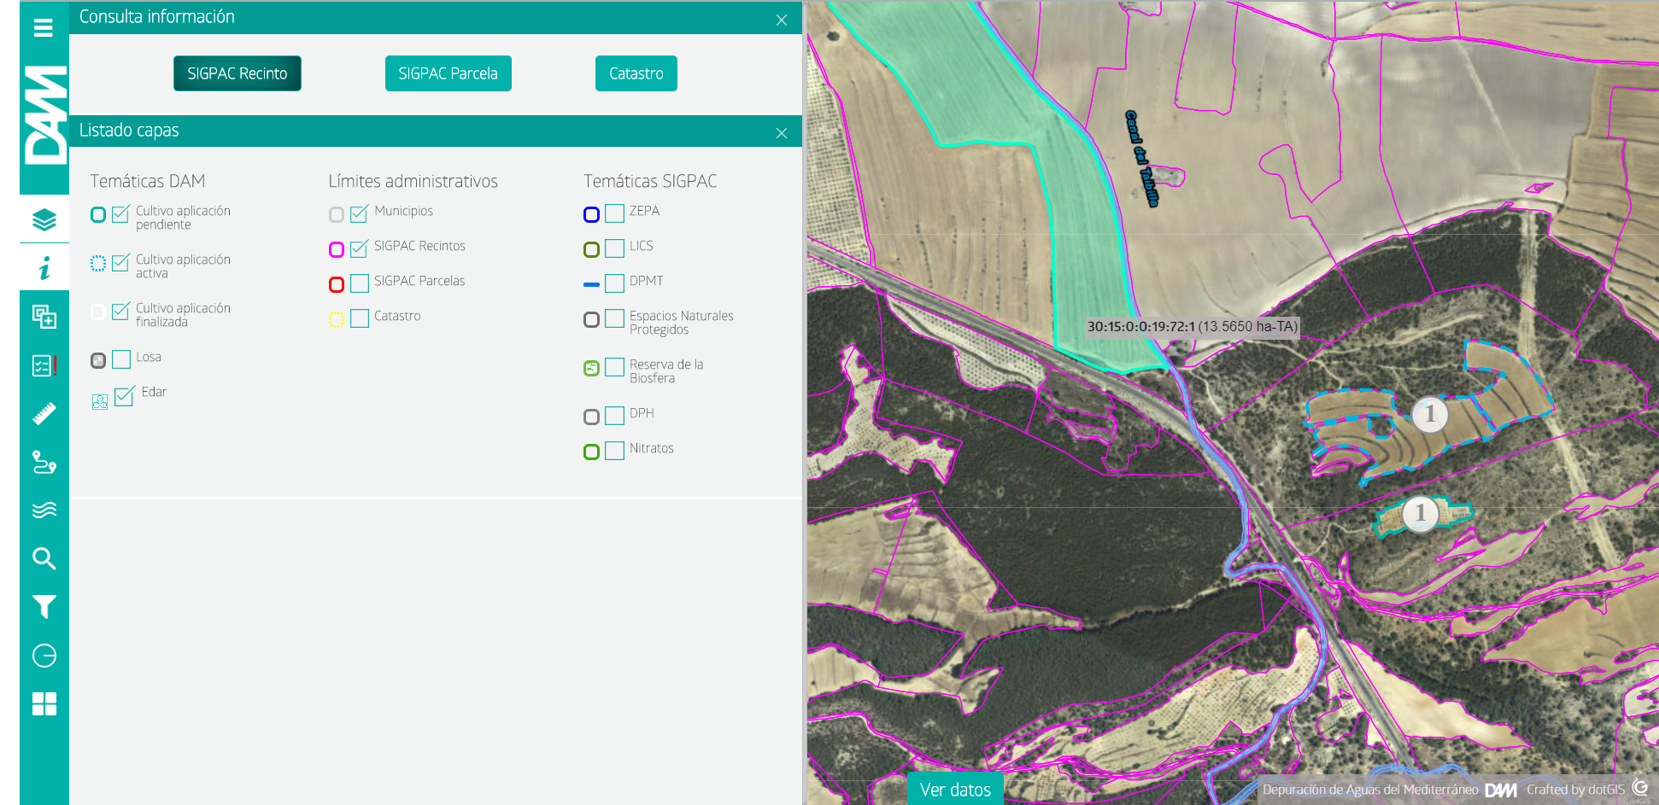Open the grid tiles sidebar icon

point(44,704)
